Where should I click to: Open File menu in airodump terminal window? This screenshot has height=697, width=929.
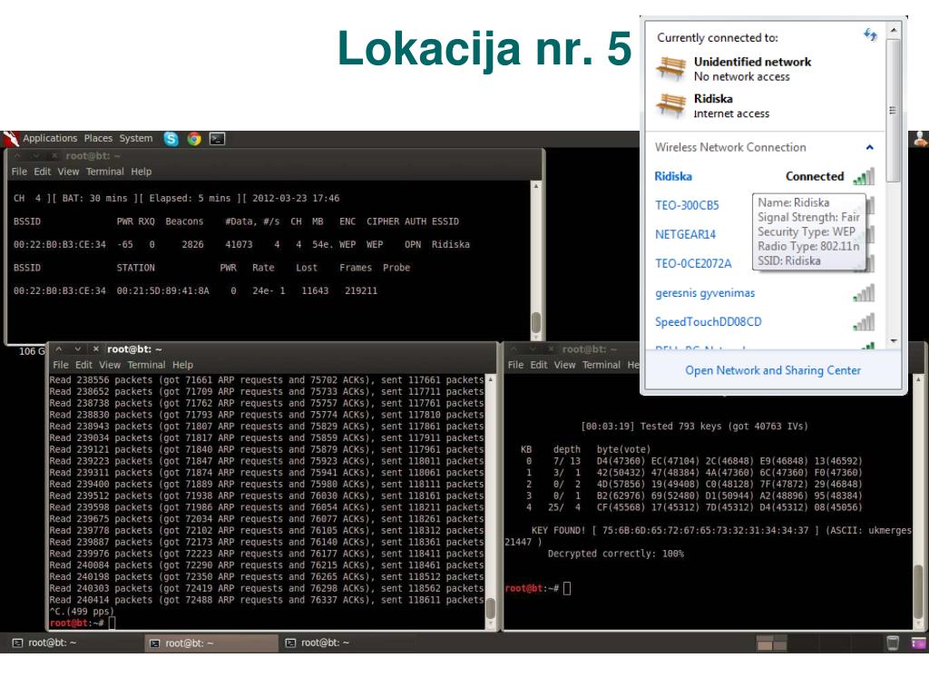(x=19, y=172)
